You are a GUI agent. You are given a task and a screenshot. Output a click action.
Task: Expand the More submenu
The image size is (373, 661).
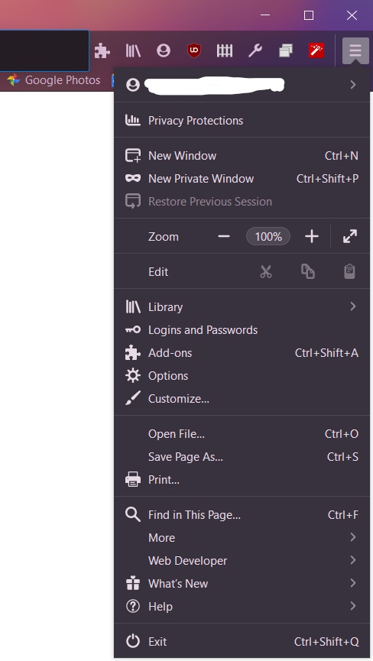(x=242, y=537)
